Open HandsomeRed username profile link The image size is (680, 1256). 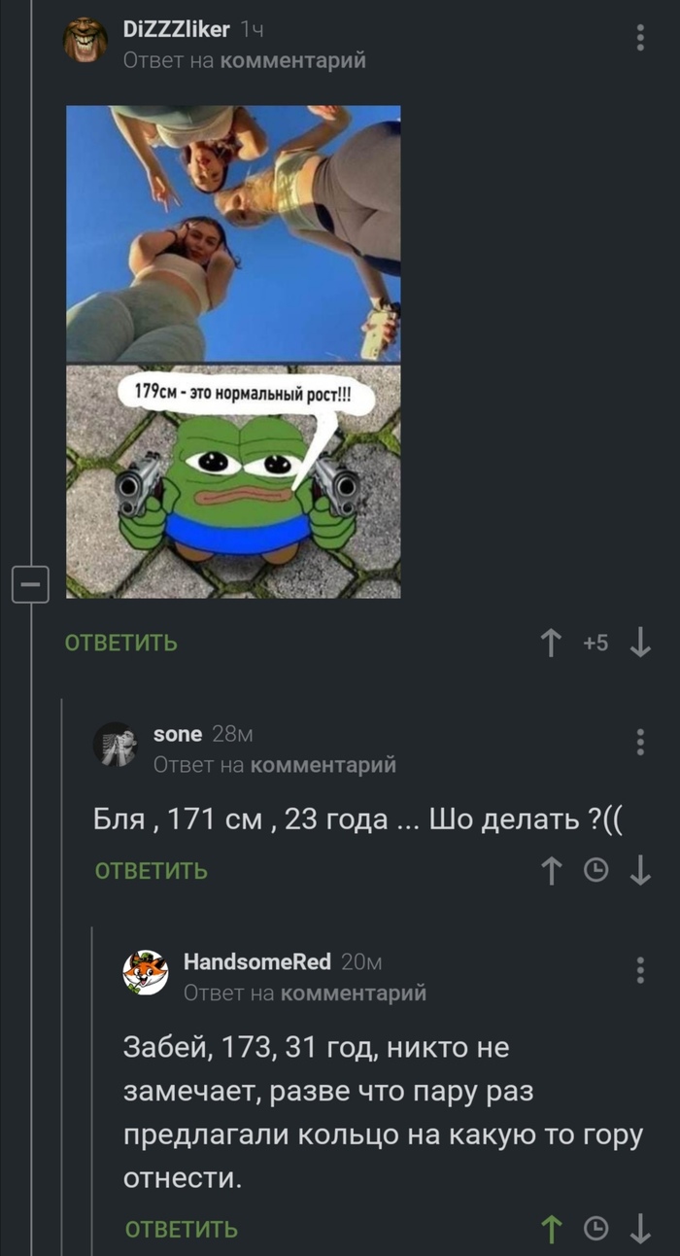tap(257, 962)
